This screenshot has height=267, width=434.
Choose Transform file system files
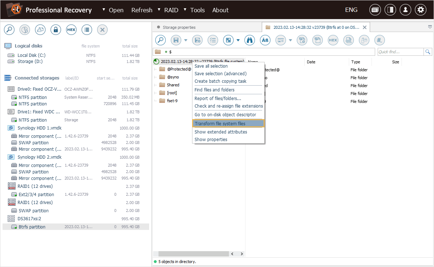tap(229, 123)
